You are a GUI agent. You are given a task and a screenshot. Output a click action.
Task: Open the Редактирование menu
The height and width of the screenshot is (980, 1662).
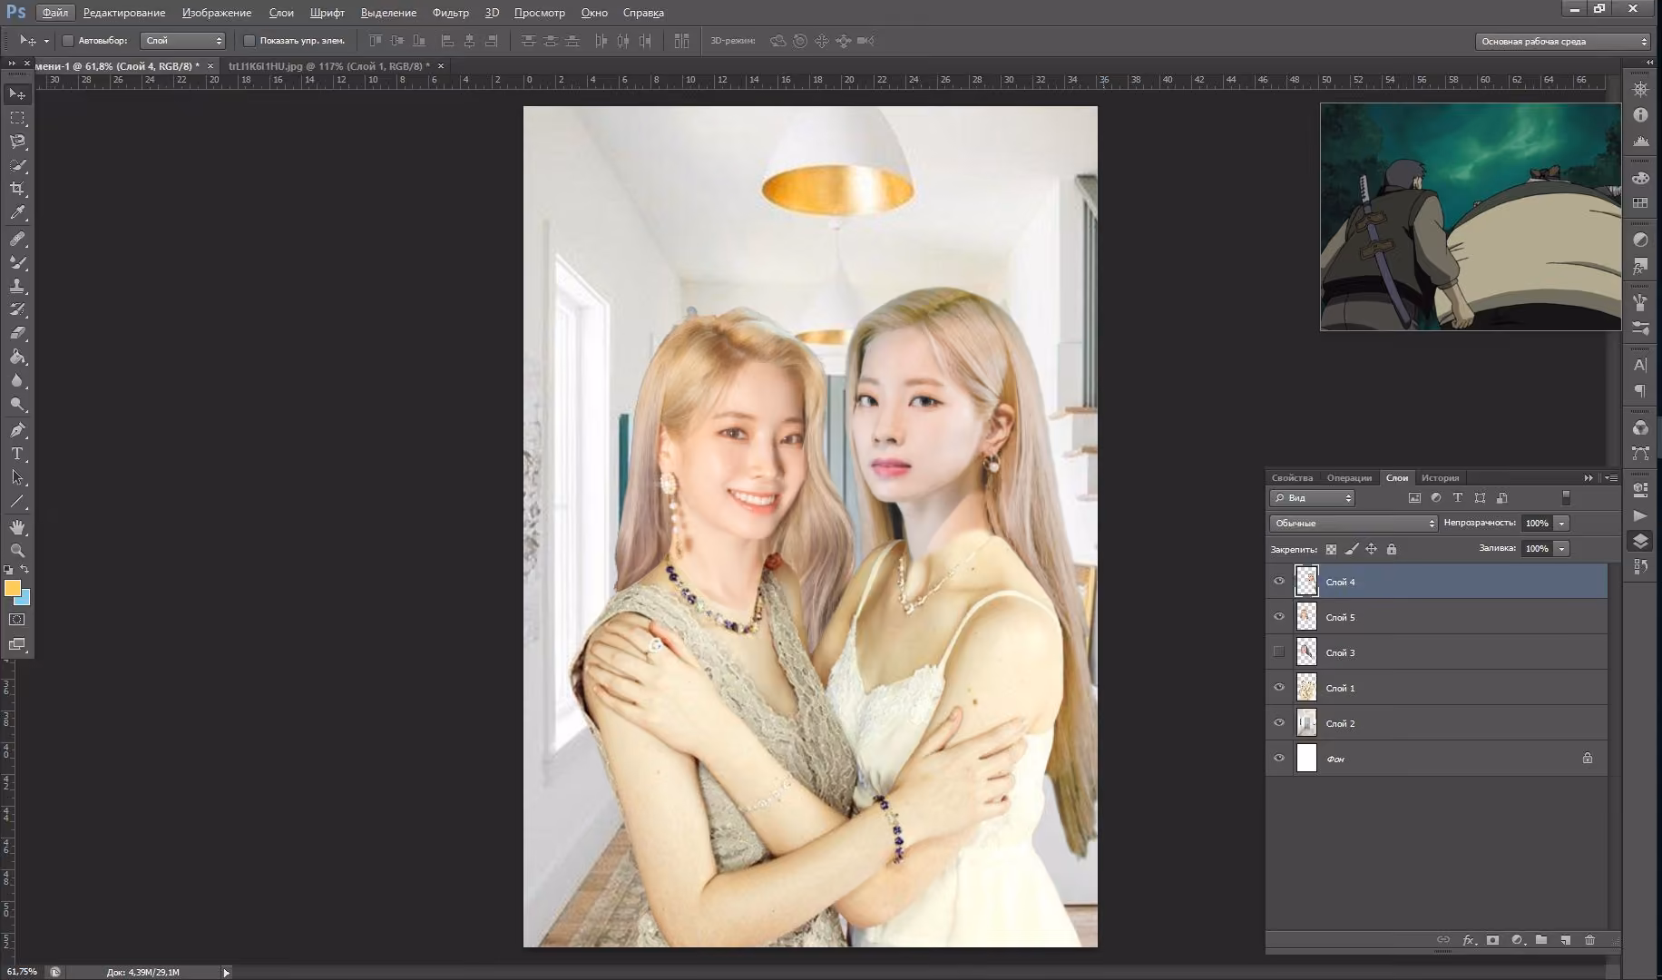(x=124, y=13)
